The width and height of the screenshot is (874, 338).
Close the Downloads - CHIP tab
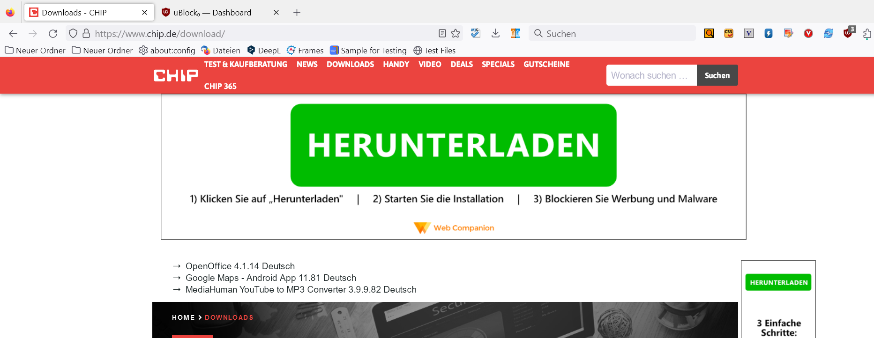coord(145,13)
